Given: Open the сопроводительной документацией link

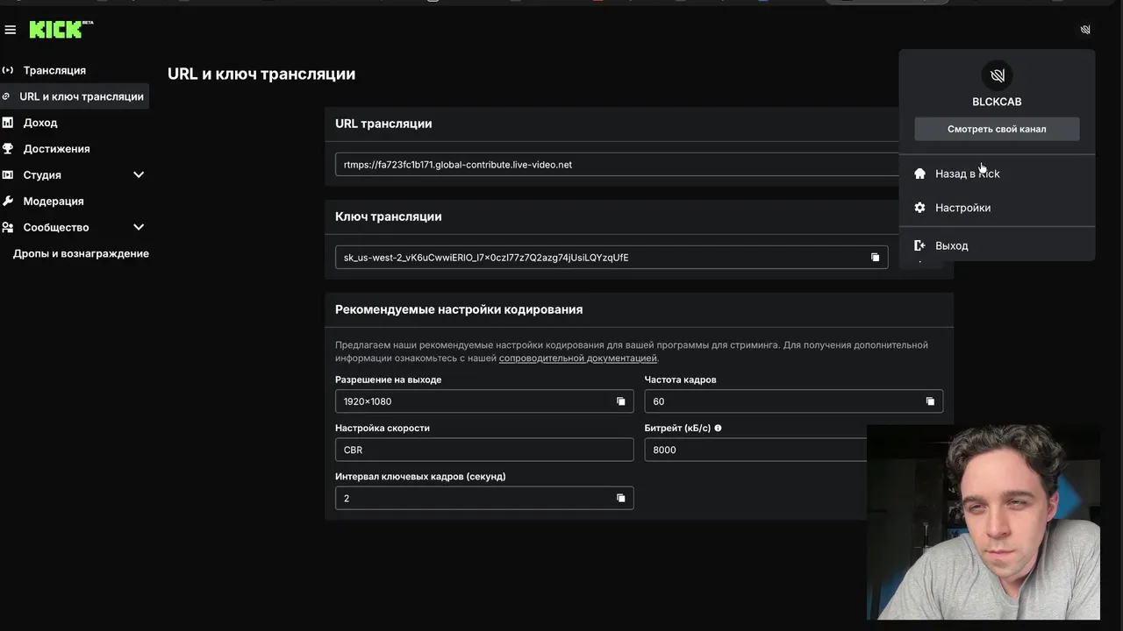Looking at the screenshot, I should [577, 358].
